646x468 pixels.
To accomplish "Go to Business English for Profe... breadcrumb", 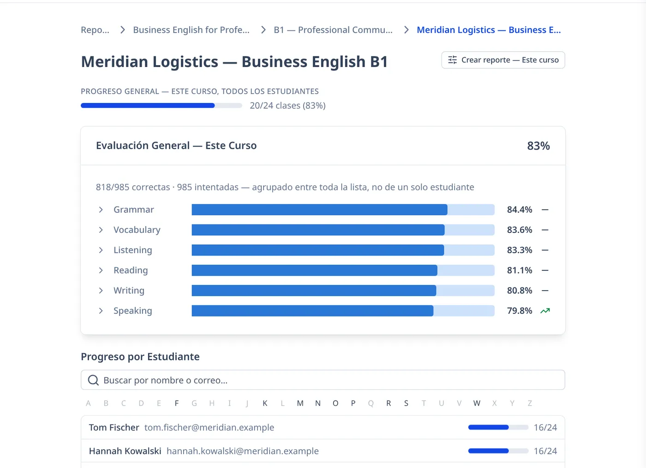I will pyautogui.click(x=191, y=30).
